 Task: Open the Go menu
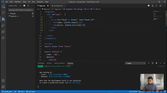[x=29, y=2]
